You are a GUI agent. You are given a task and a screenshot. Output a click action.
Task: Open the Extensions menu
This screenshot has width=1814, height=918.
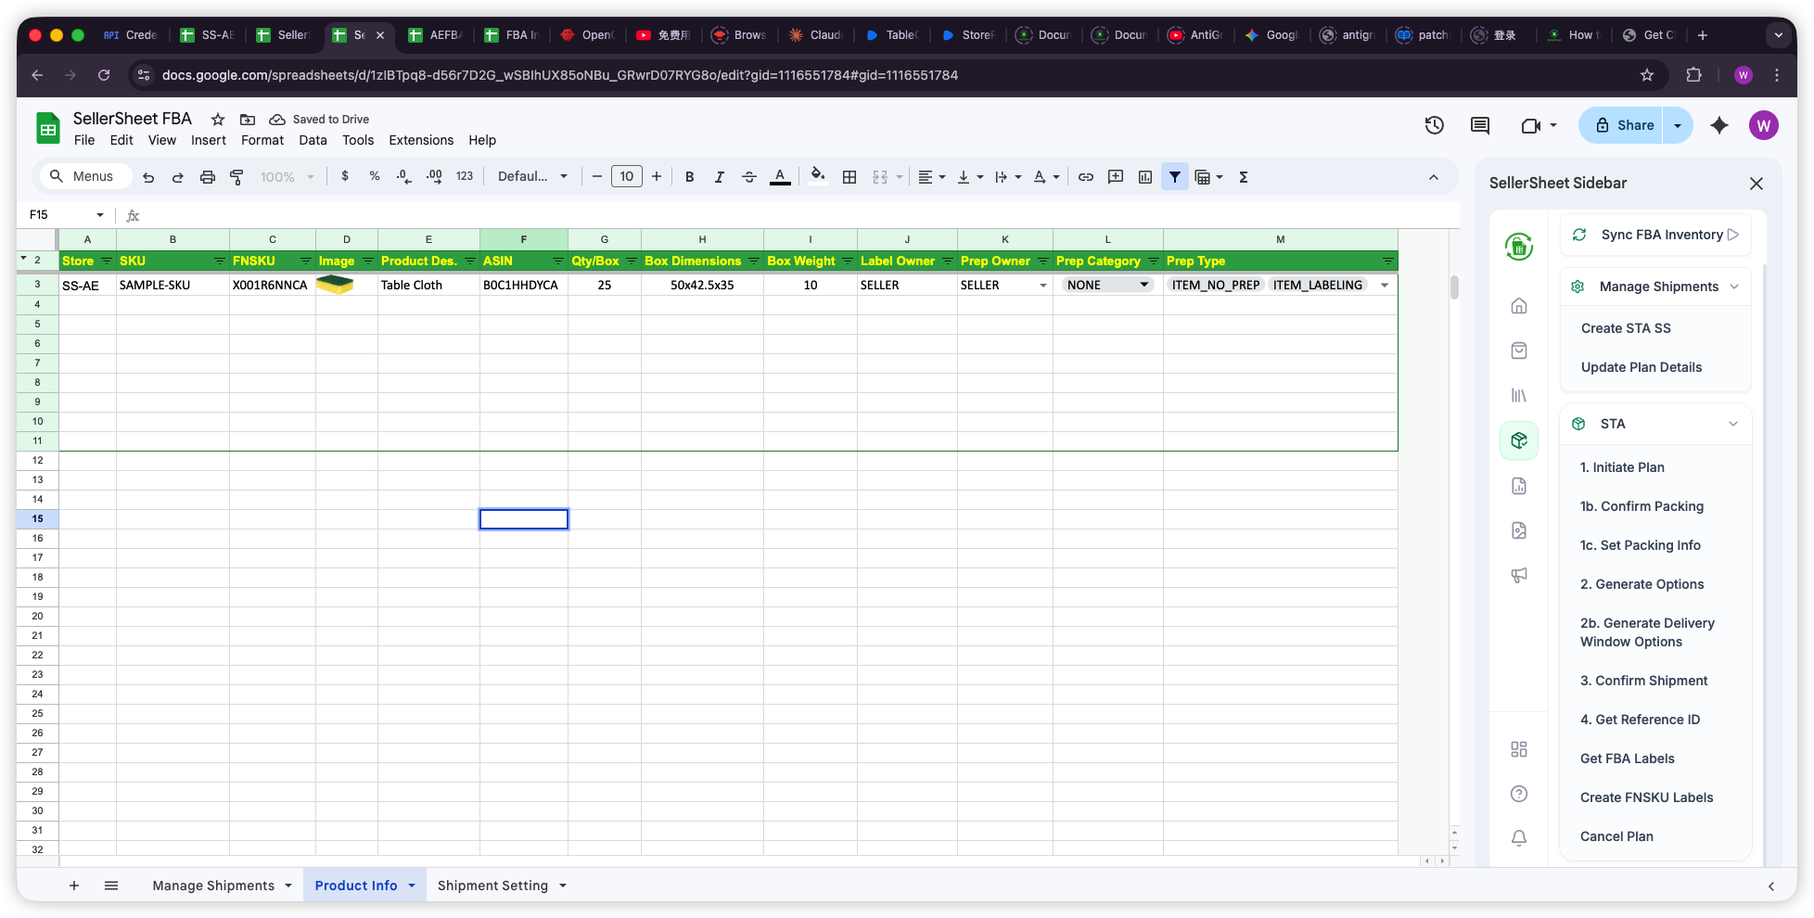[x=420, y=140]
